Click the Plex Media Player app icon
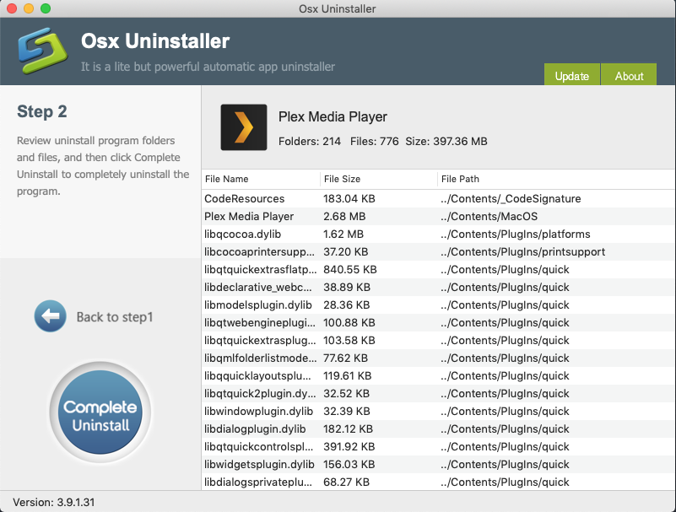This screenshot has width=676, height=512. pos(244,127)
